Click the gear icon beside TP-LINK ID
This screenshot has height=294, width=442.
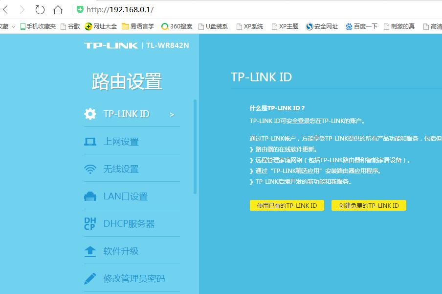tap(90, 114)
